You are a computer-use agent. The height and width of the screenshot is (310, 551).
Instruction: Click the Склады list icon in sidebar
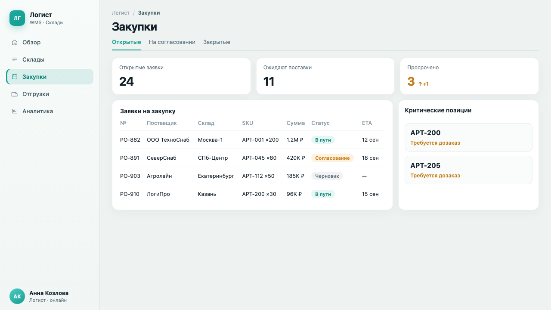(15, 59)
